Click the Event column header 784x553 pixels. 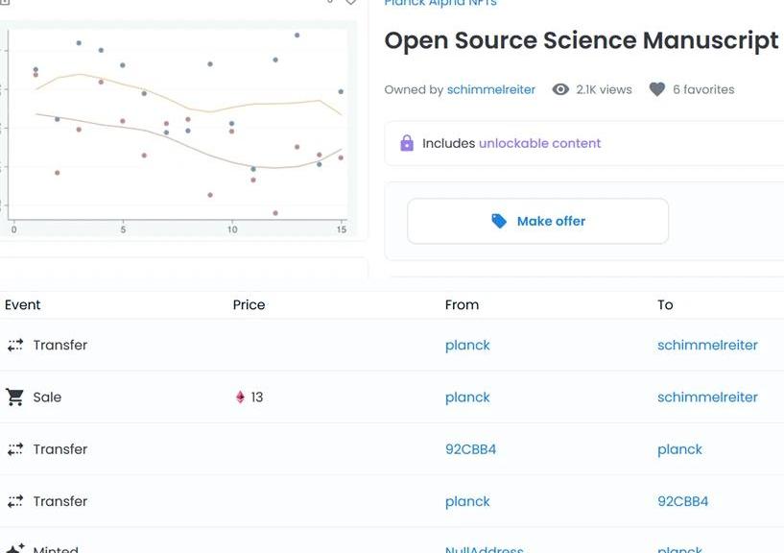(x=23, y=304)
